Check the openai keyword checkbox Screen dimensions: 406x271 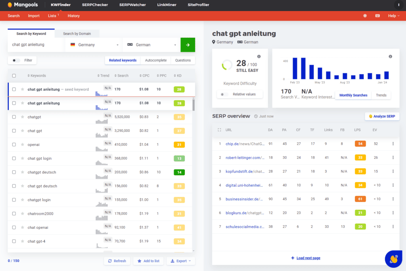click(14, 145)
